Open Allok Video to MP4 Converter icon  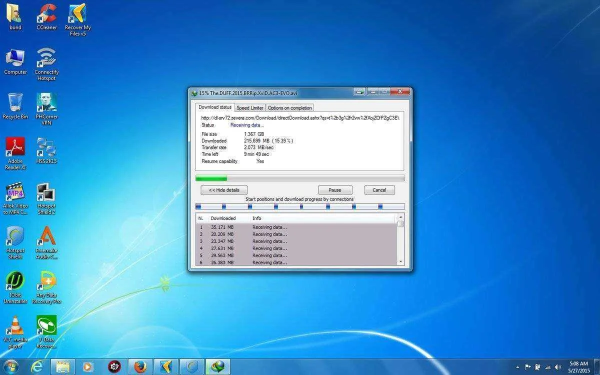[x=15, y=198]
